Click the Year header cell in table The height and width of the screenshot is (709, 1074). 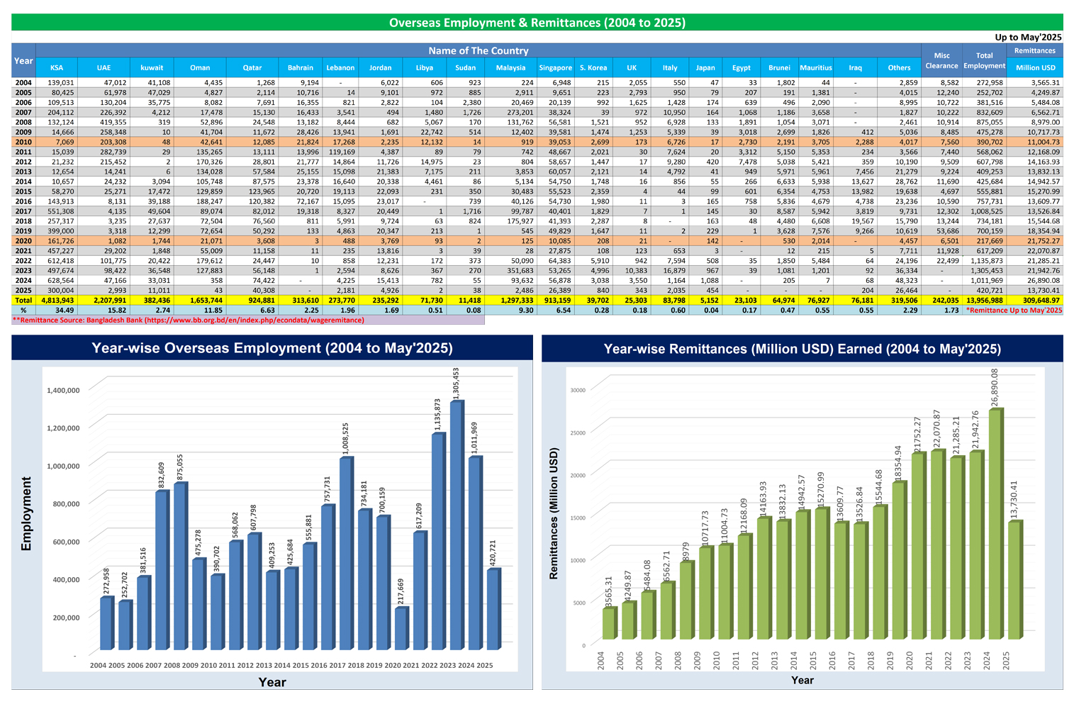pyautogui.click(x=23, y=60)
